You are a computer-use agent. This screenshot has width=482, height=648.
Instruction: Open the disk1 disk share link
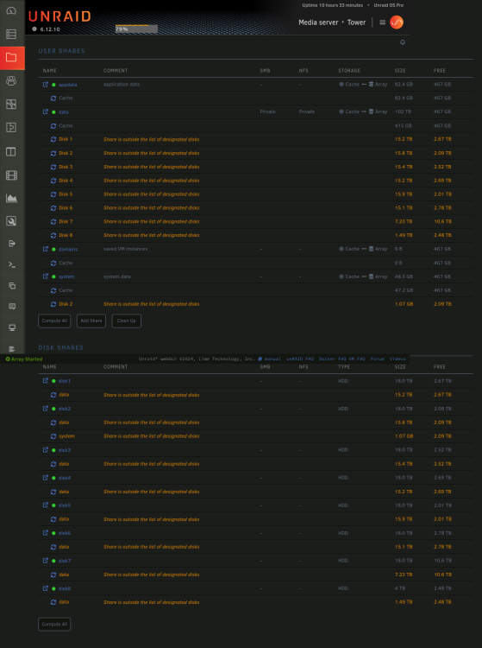pos(65,381)
